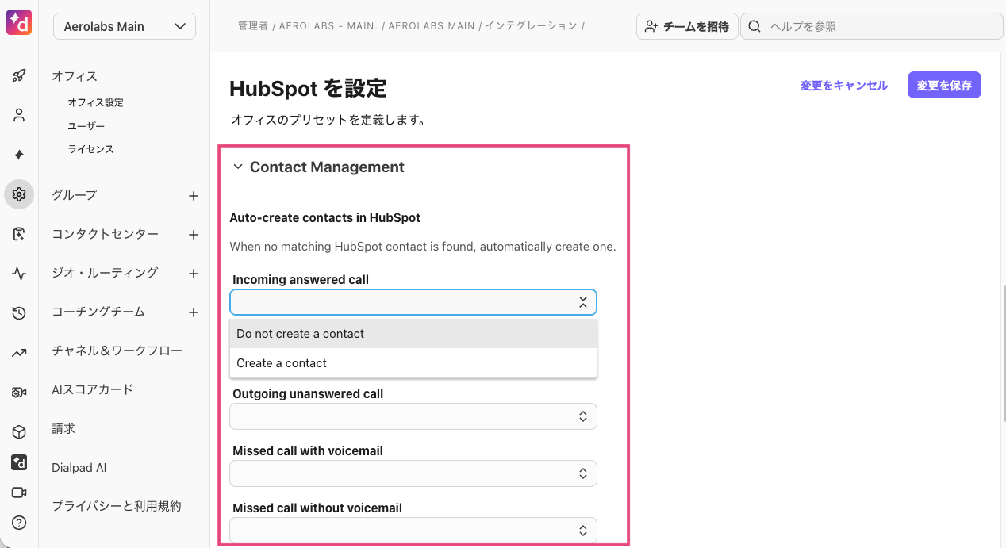Open the video meeting icon in sidebar
1006x548 pixels.
tap(19, 492)
